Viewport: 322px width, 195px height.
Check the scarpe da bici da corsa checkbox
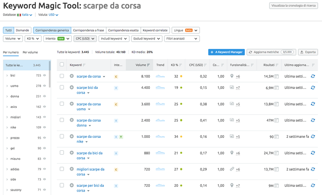coord(62,152)
